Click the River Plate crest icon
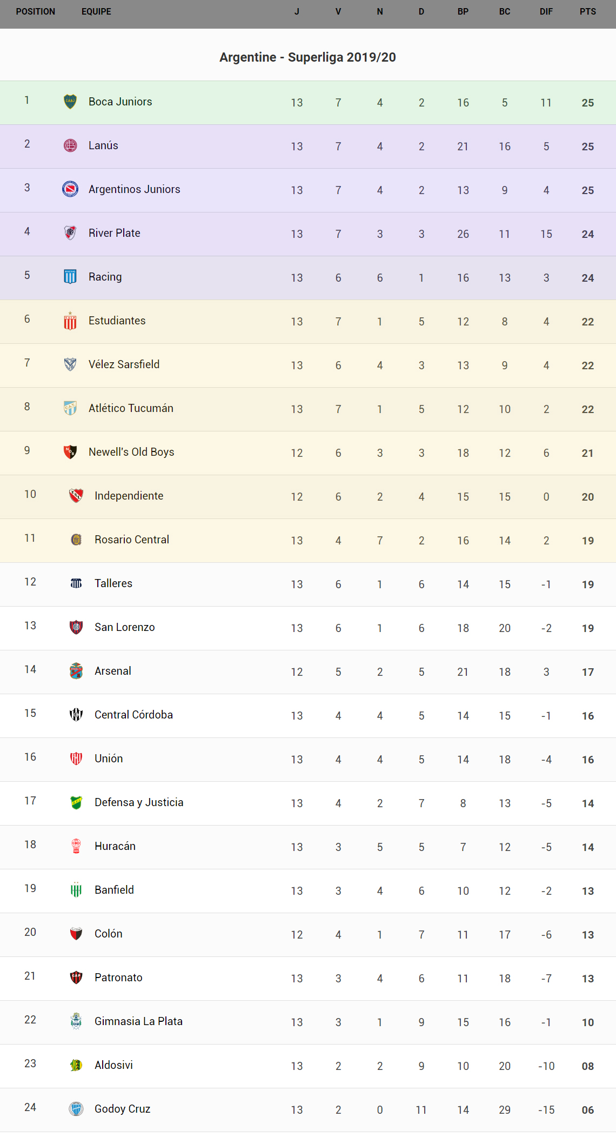Viewport: 616px width, 1137px height. click(70, 233)
